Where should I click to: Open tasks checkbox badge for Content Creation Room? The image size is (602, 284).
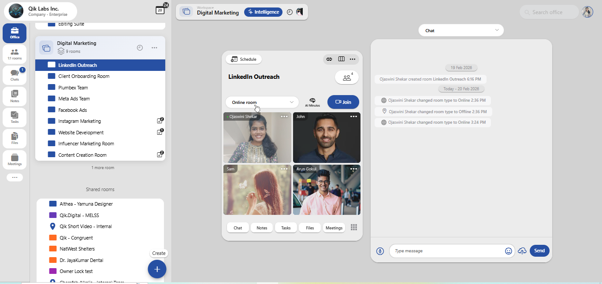tap(160, 155)
